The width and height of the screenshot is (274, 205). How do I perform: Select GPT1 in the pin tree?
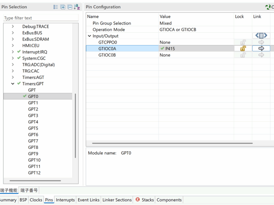pos(33,103)
